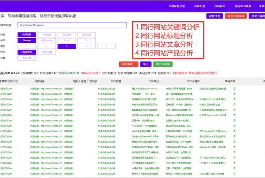Select the 内置浏览器 crawl method
Viewport: 265px width, 178px height.
point(47,52)
